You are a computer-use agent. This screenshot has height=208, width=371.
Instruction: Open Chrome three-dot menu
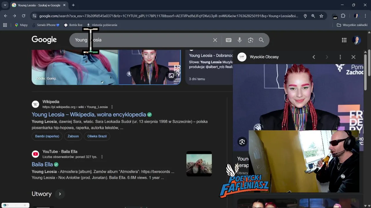pos(365,16)
